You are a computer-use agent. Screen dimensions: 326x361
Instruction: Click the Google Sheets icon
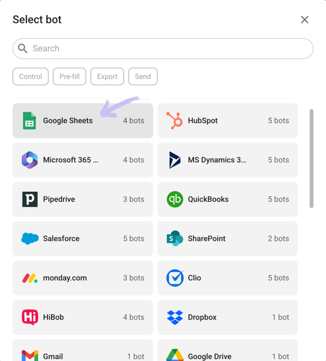(30, 121)
